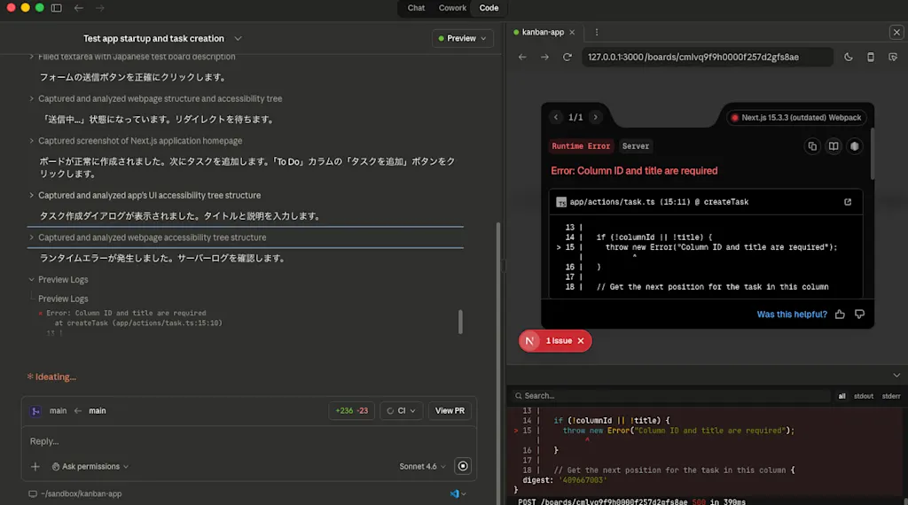Go back with the title bar arrow
Viewport: 908px width, 505px height.
coord(79,8)
